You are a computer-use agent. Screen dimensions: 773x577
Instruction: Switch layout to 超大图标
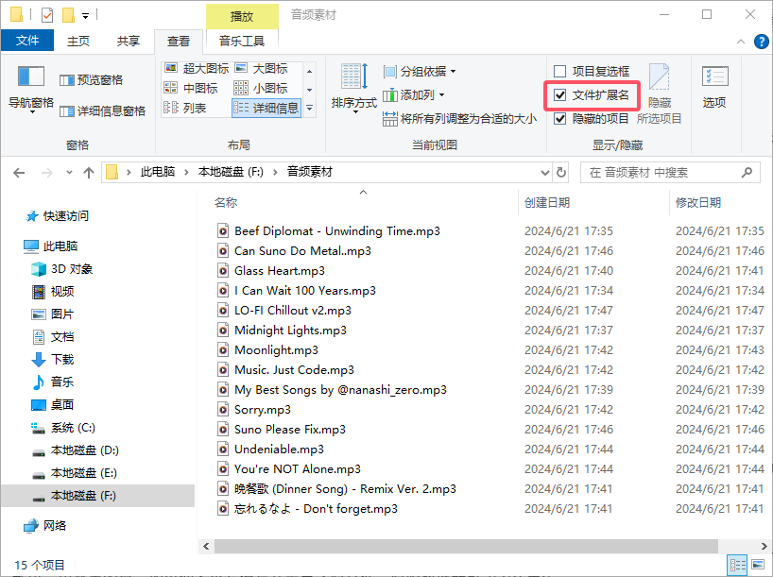197,69
